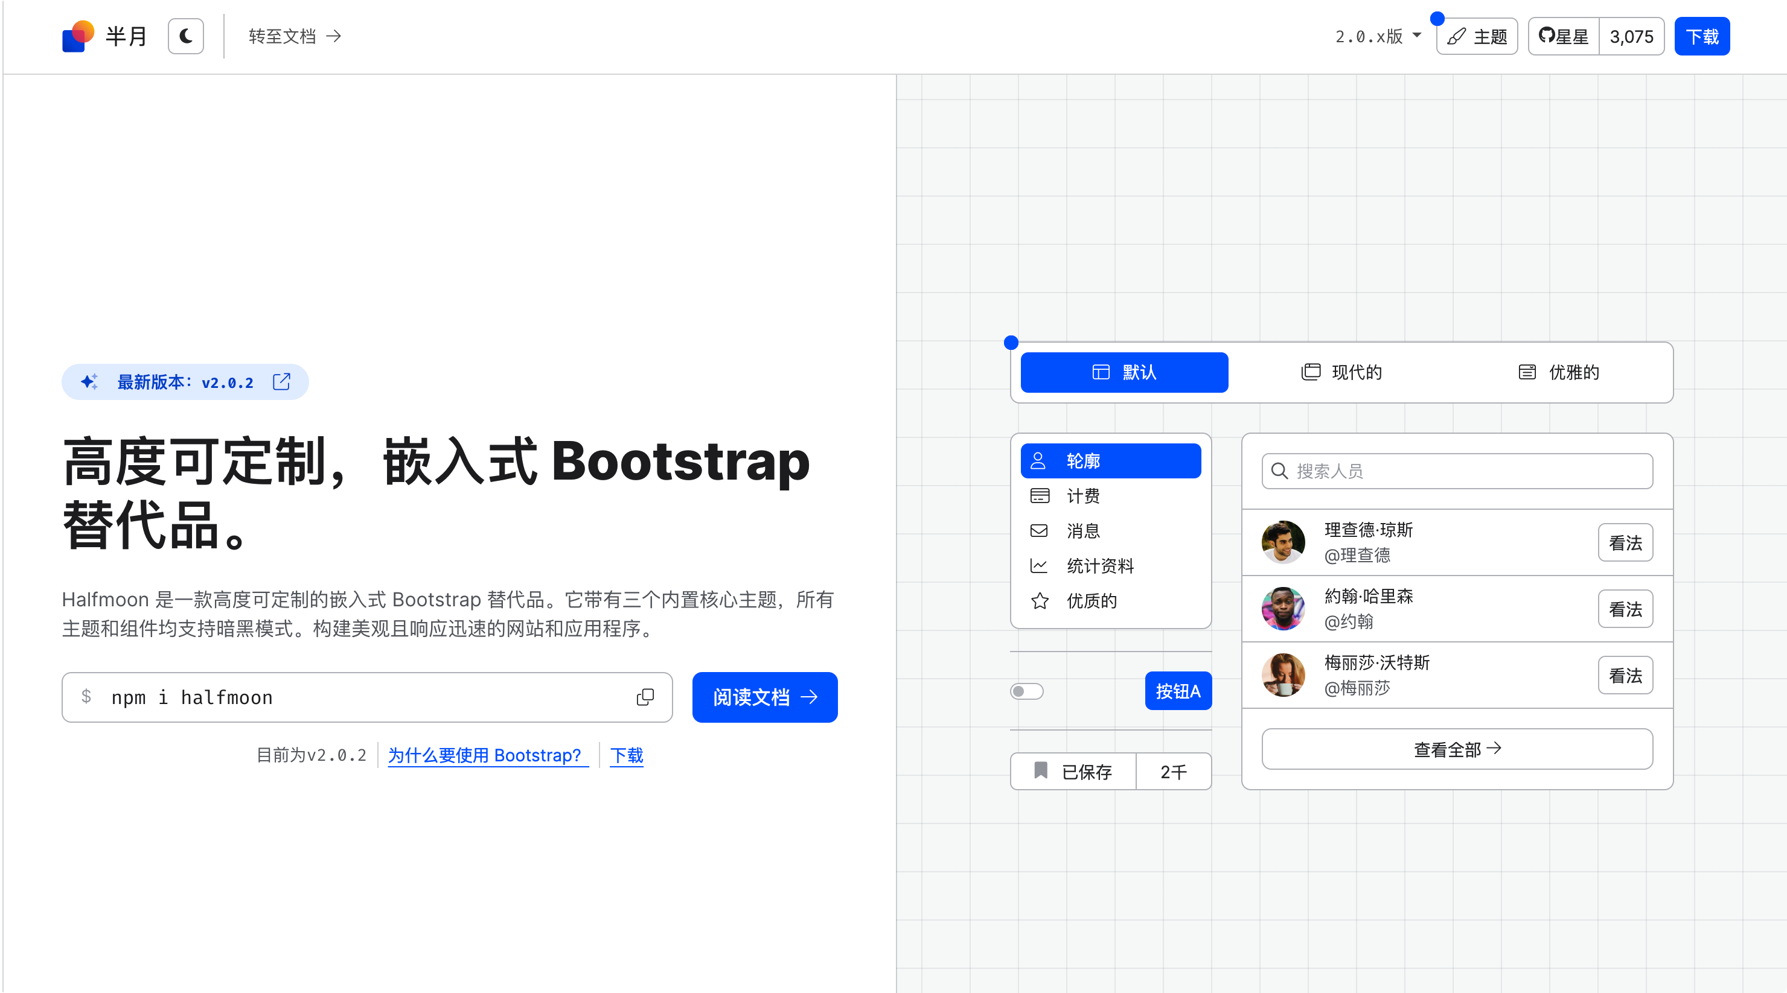Switch to the 现代的 theme tab
This screenshot has height=993, width=1787.
tap(1341, 372)
